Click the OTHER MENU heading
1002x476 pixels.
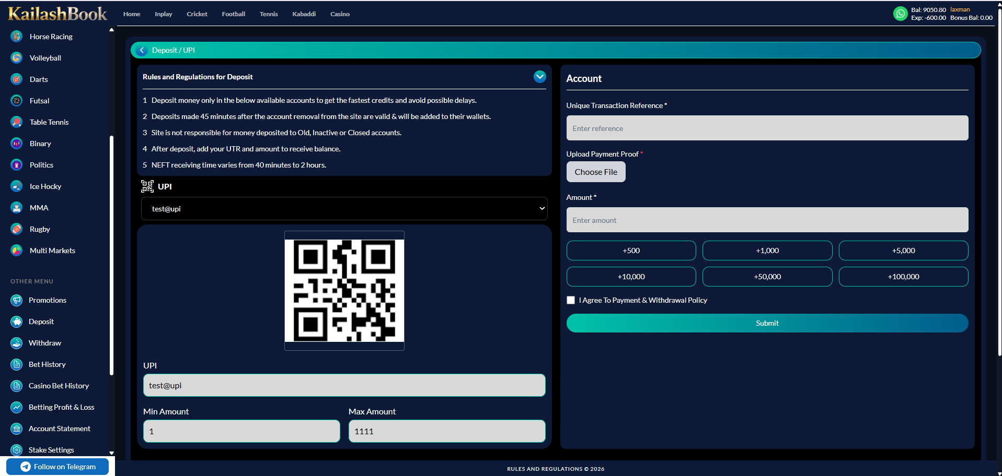32,281
